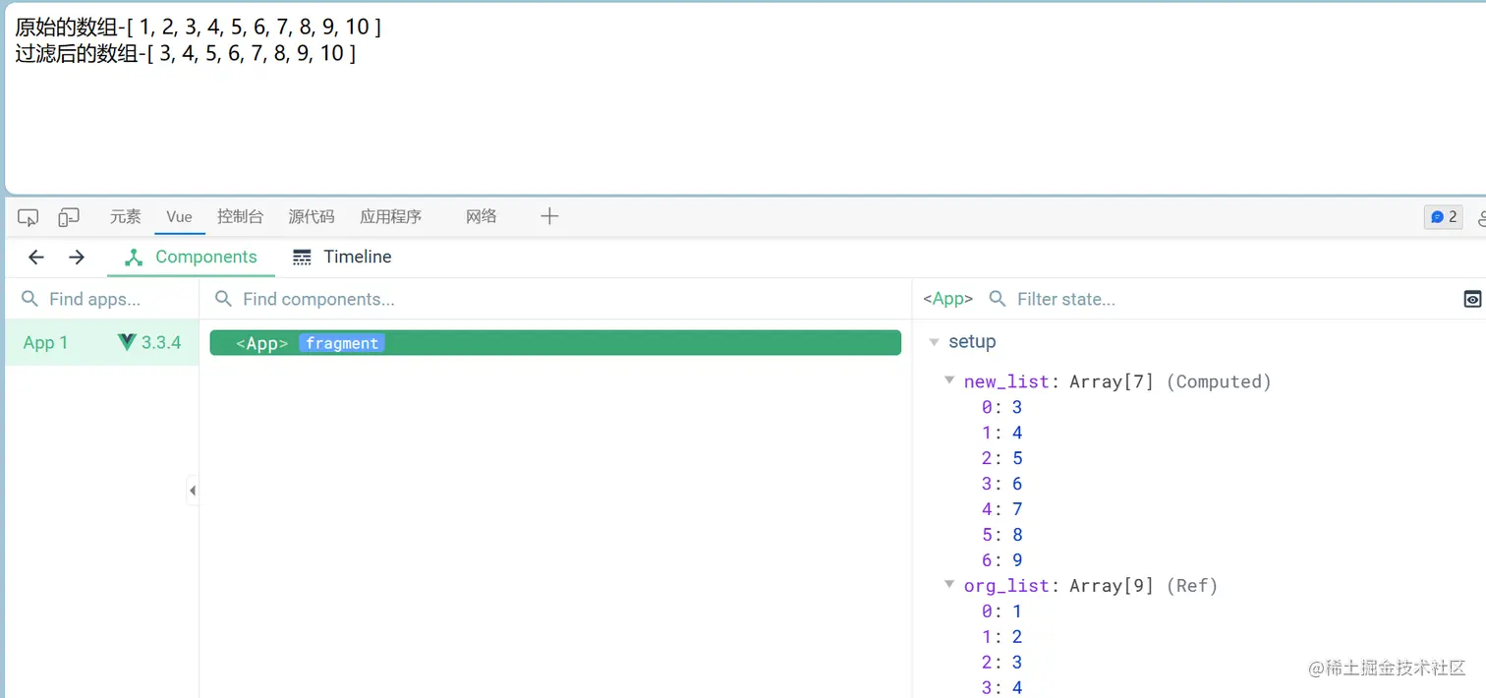The width and height of the screenshot is (1486, 698).
Task: Select the Vue DevTools tab
Action: (179, 216)
